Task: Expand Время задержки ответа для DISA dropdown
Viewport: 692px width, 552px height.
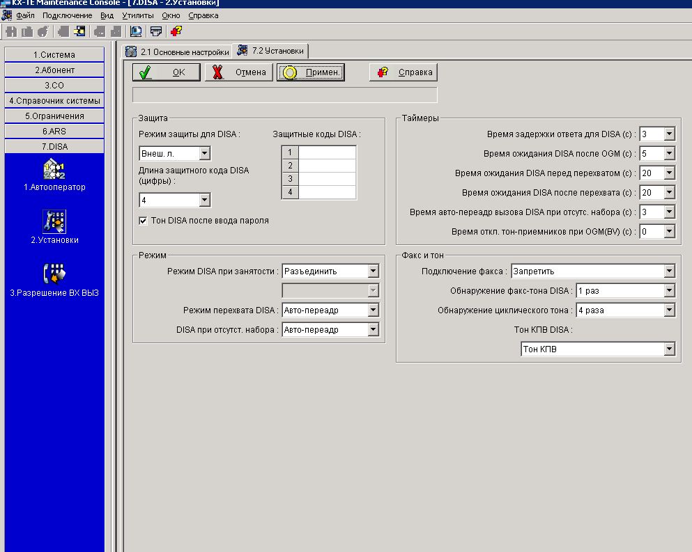Action: (669, 134)
